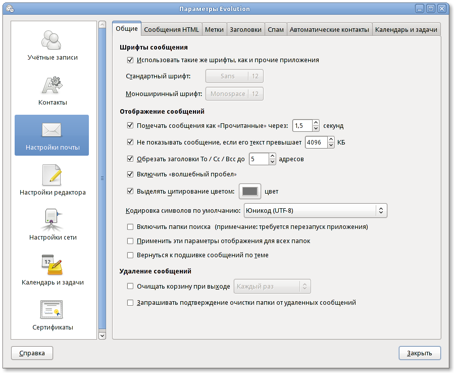Toggle the «волшебный пробел» checkbox

130,174
